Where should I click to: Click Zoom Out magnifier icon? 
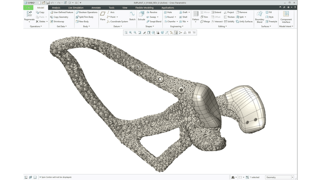[135, 32]
